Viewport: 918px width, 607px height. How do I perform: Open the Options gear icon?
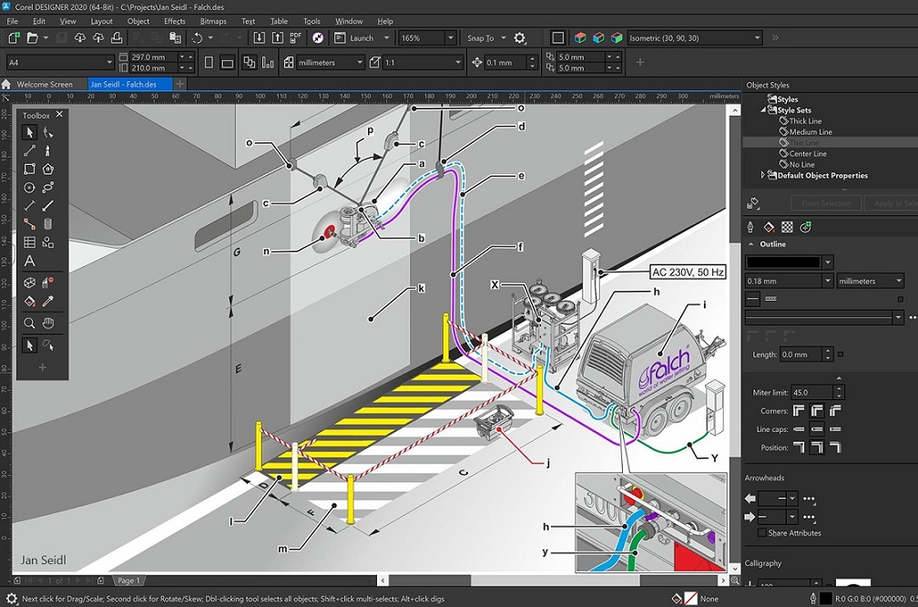click(520, 38)
